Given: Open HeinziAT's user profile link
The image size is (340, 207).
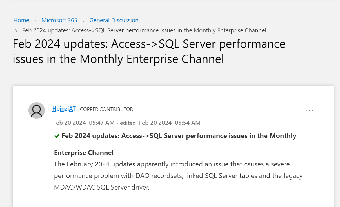Looking at the screenshot, I should click(x=64, y=109).
